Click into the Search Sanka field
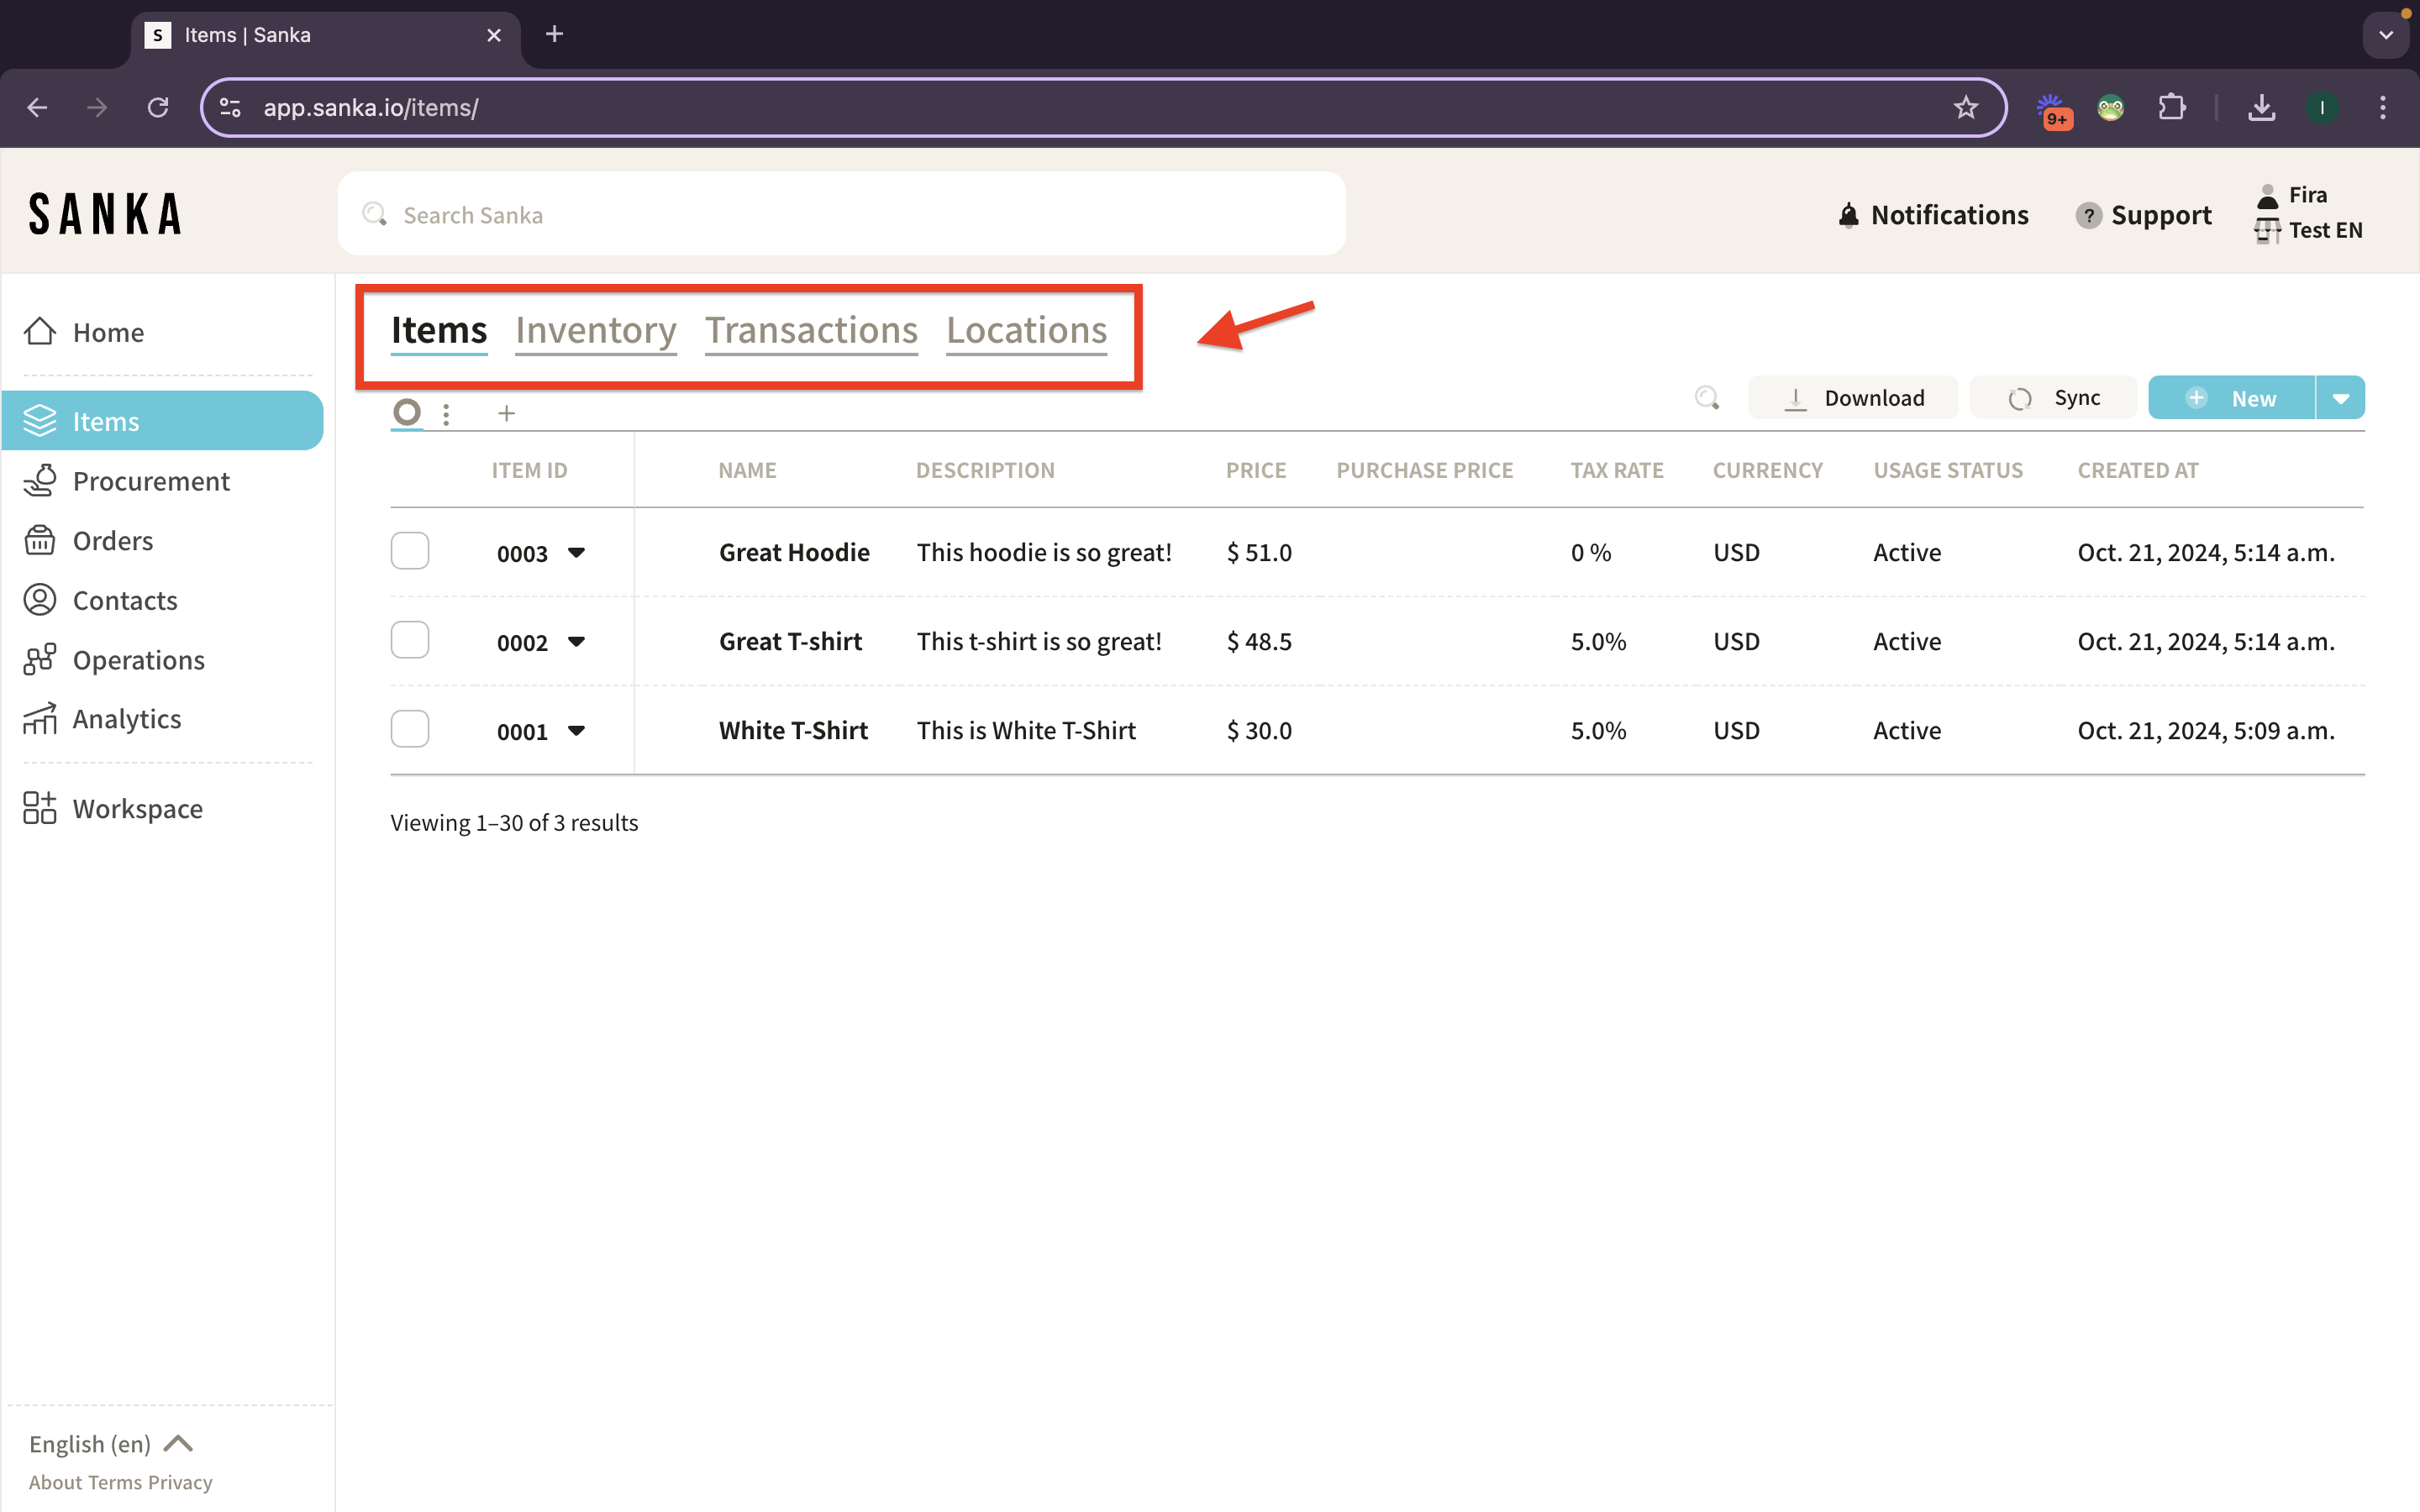Viewport: 2420px width, 1512px height. point(840,215)
